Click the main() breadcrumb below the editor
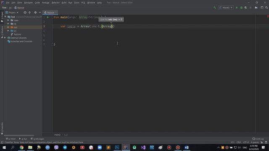Screen dimensions: 269x151 (57, 135)
